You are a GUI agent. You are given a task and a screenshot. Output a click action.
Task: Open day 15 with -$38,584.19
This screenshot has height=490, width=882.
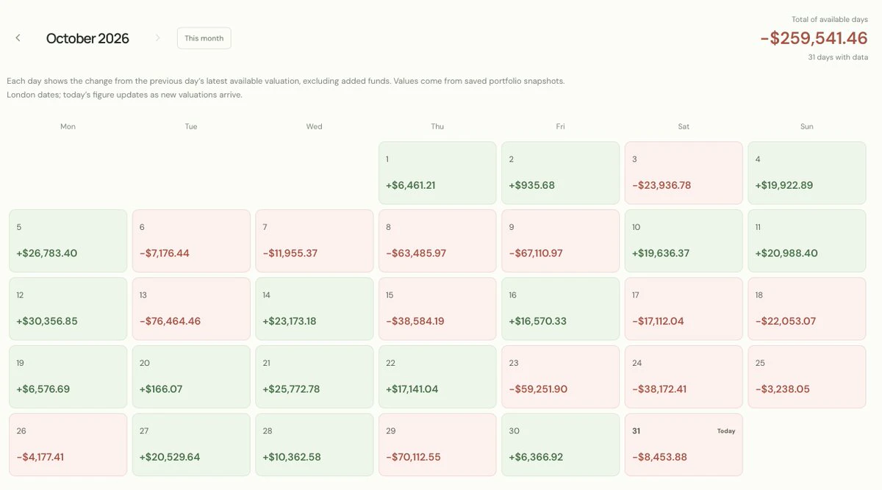pos(437,309)
